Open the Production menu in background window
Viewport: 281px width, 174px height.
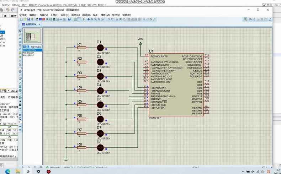point(45,5)
